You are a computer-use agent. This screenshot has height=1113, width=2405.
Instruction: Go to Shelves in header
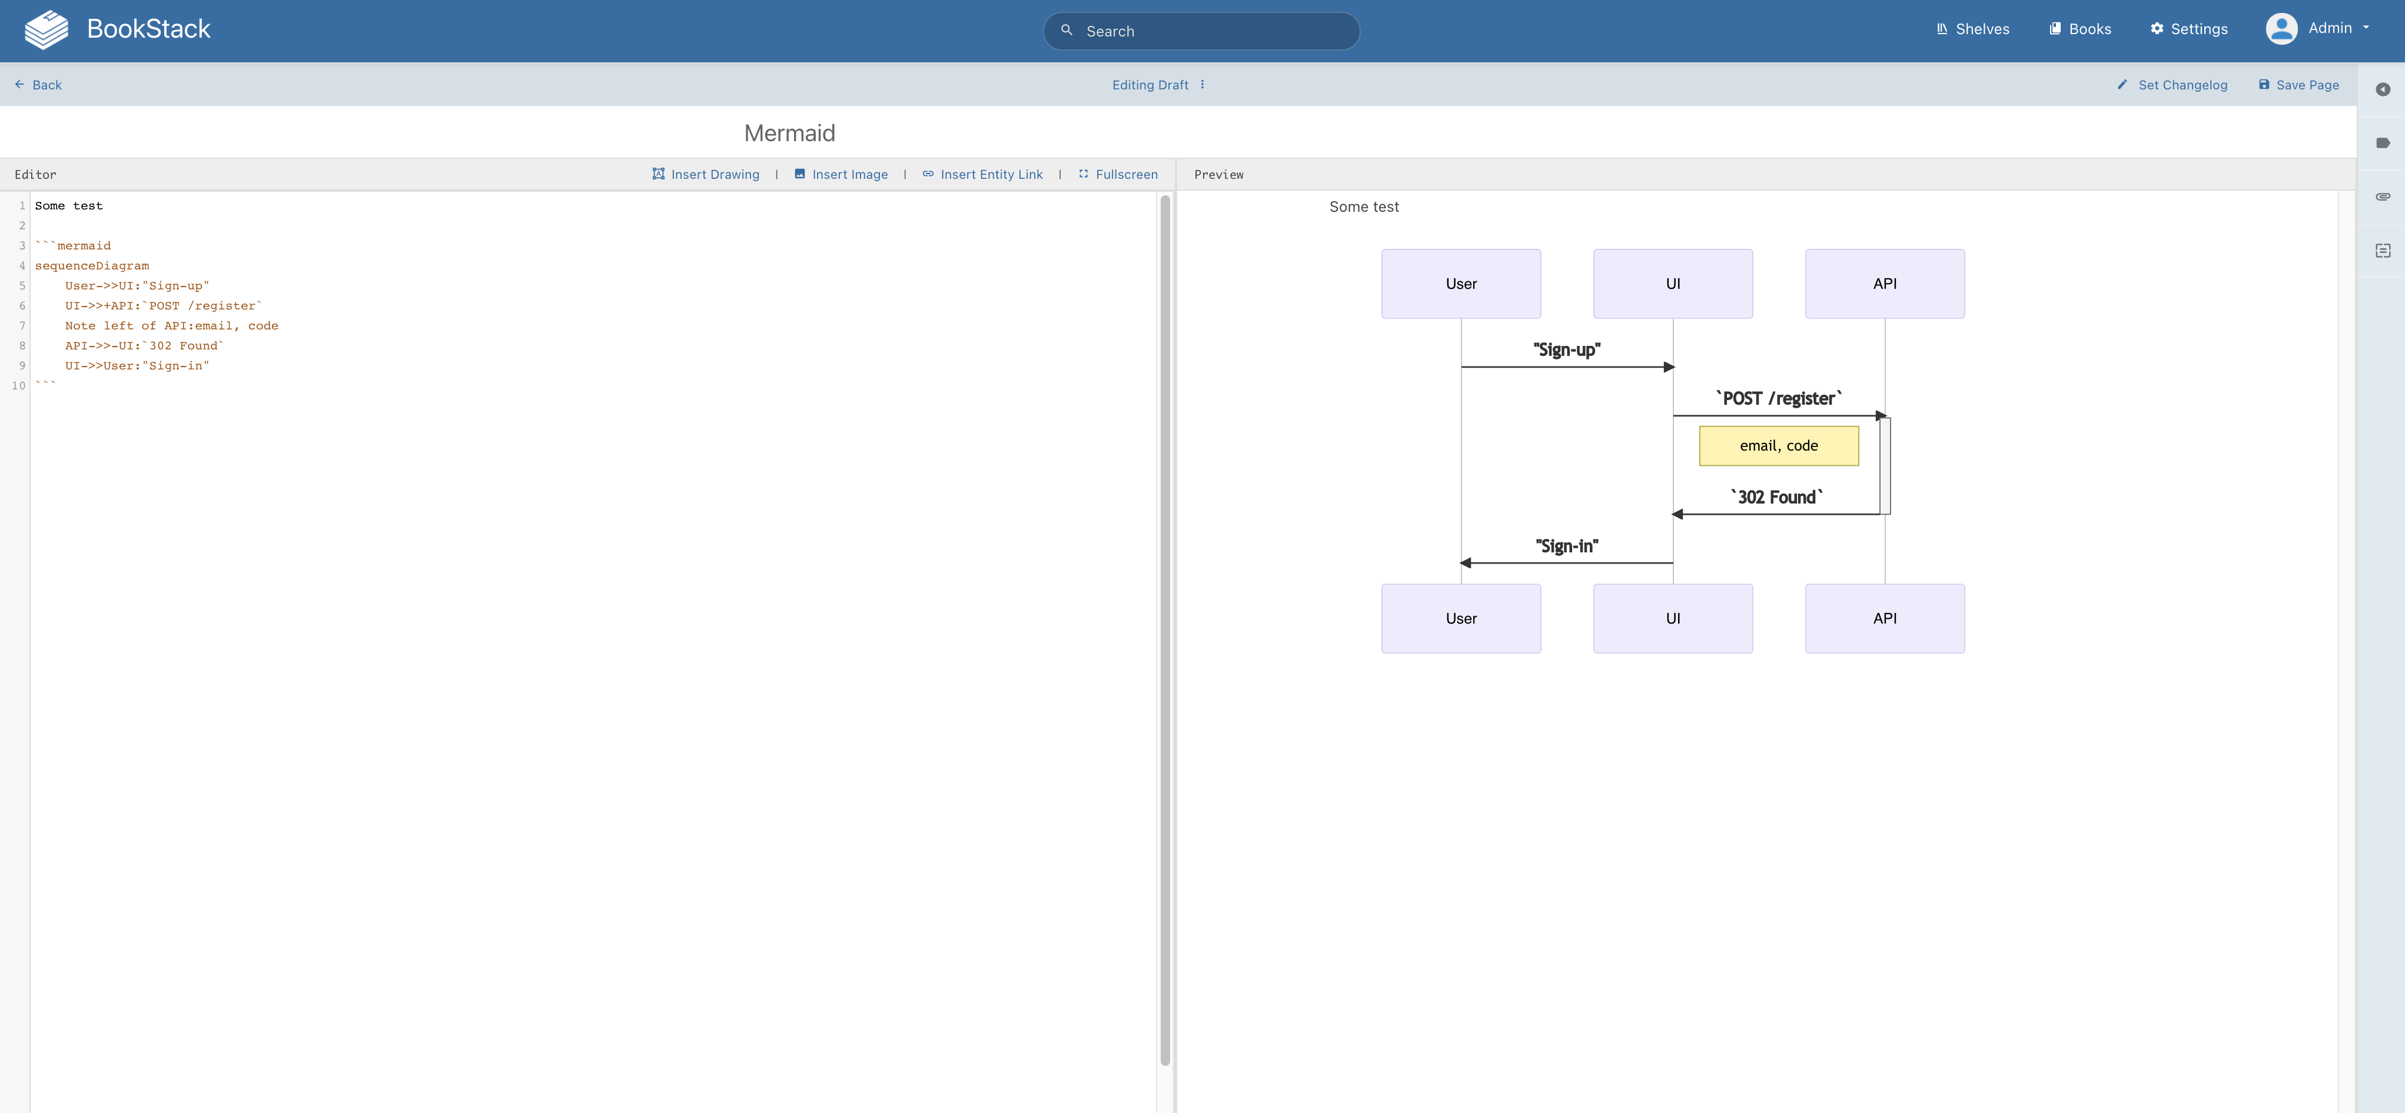(1973, 29)
